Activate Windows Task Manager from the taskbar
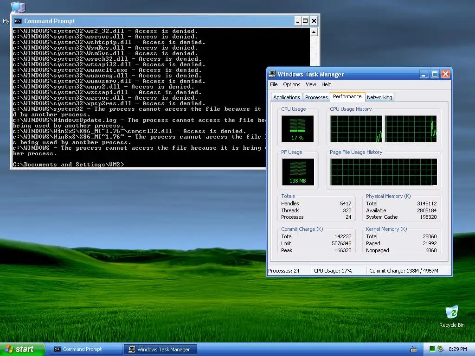475x356 pixels. click(160, 350)
